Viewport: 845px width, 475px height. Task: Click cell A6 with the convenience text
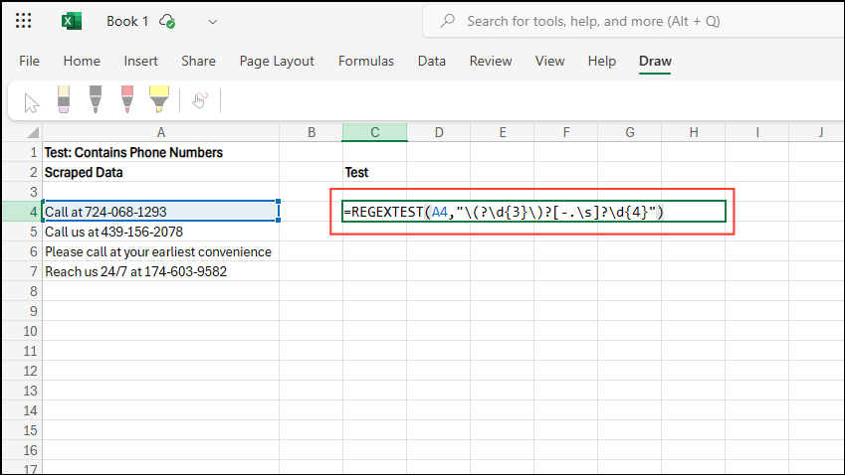coord(159,251)
